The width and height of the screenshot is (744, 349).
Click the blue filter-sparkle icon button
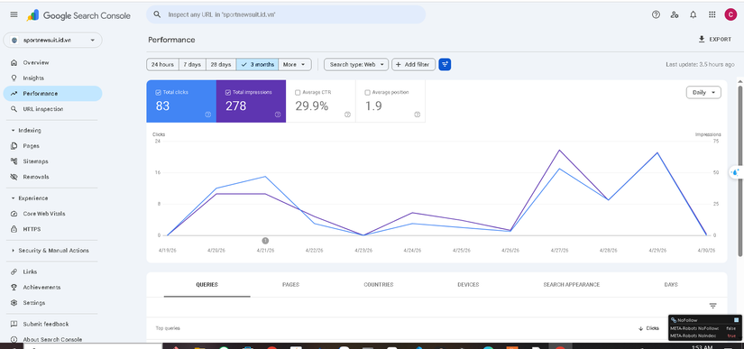445,65
